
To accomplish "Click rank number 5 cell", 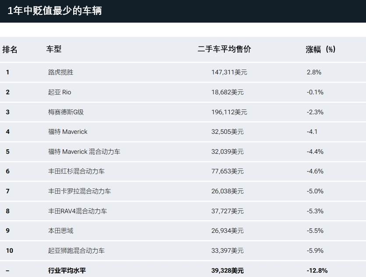I will pos(8,151).
